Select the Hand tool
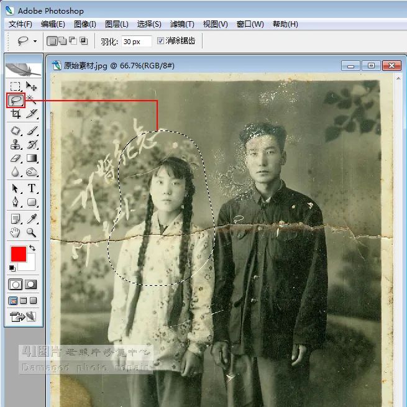This screenshot has height=407, width=407. (x=16, y=232)
